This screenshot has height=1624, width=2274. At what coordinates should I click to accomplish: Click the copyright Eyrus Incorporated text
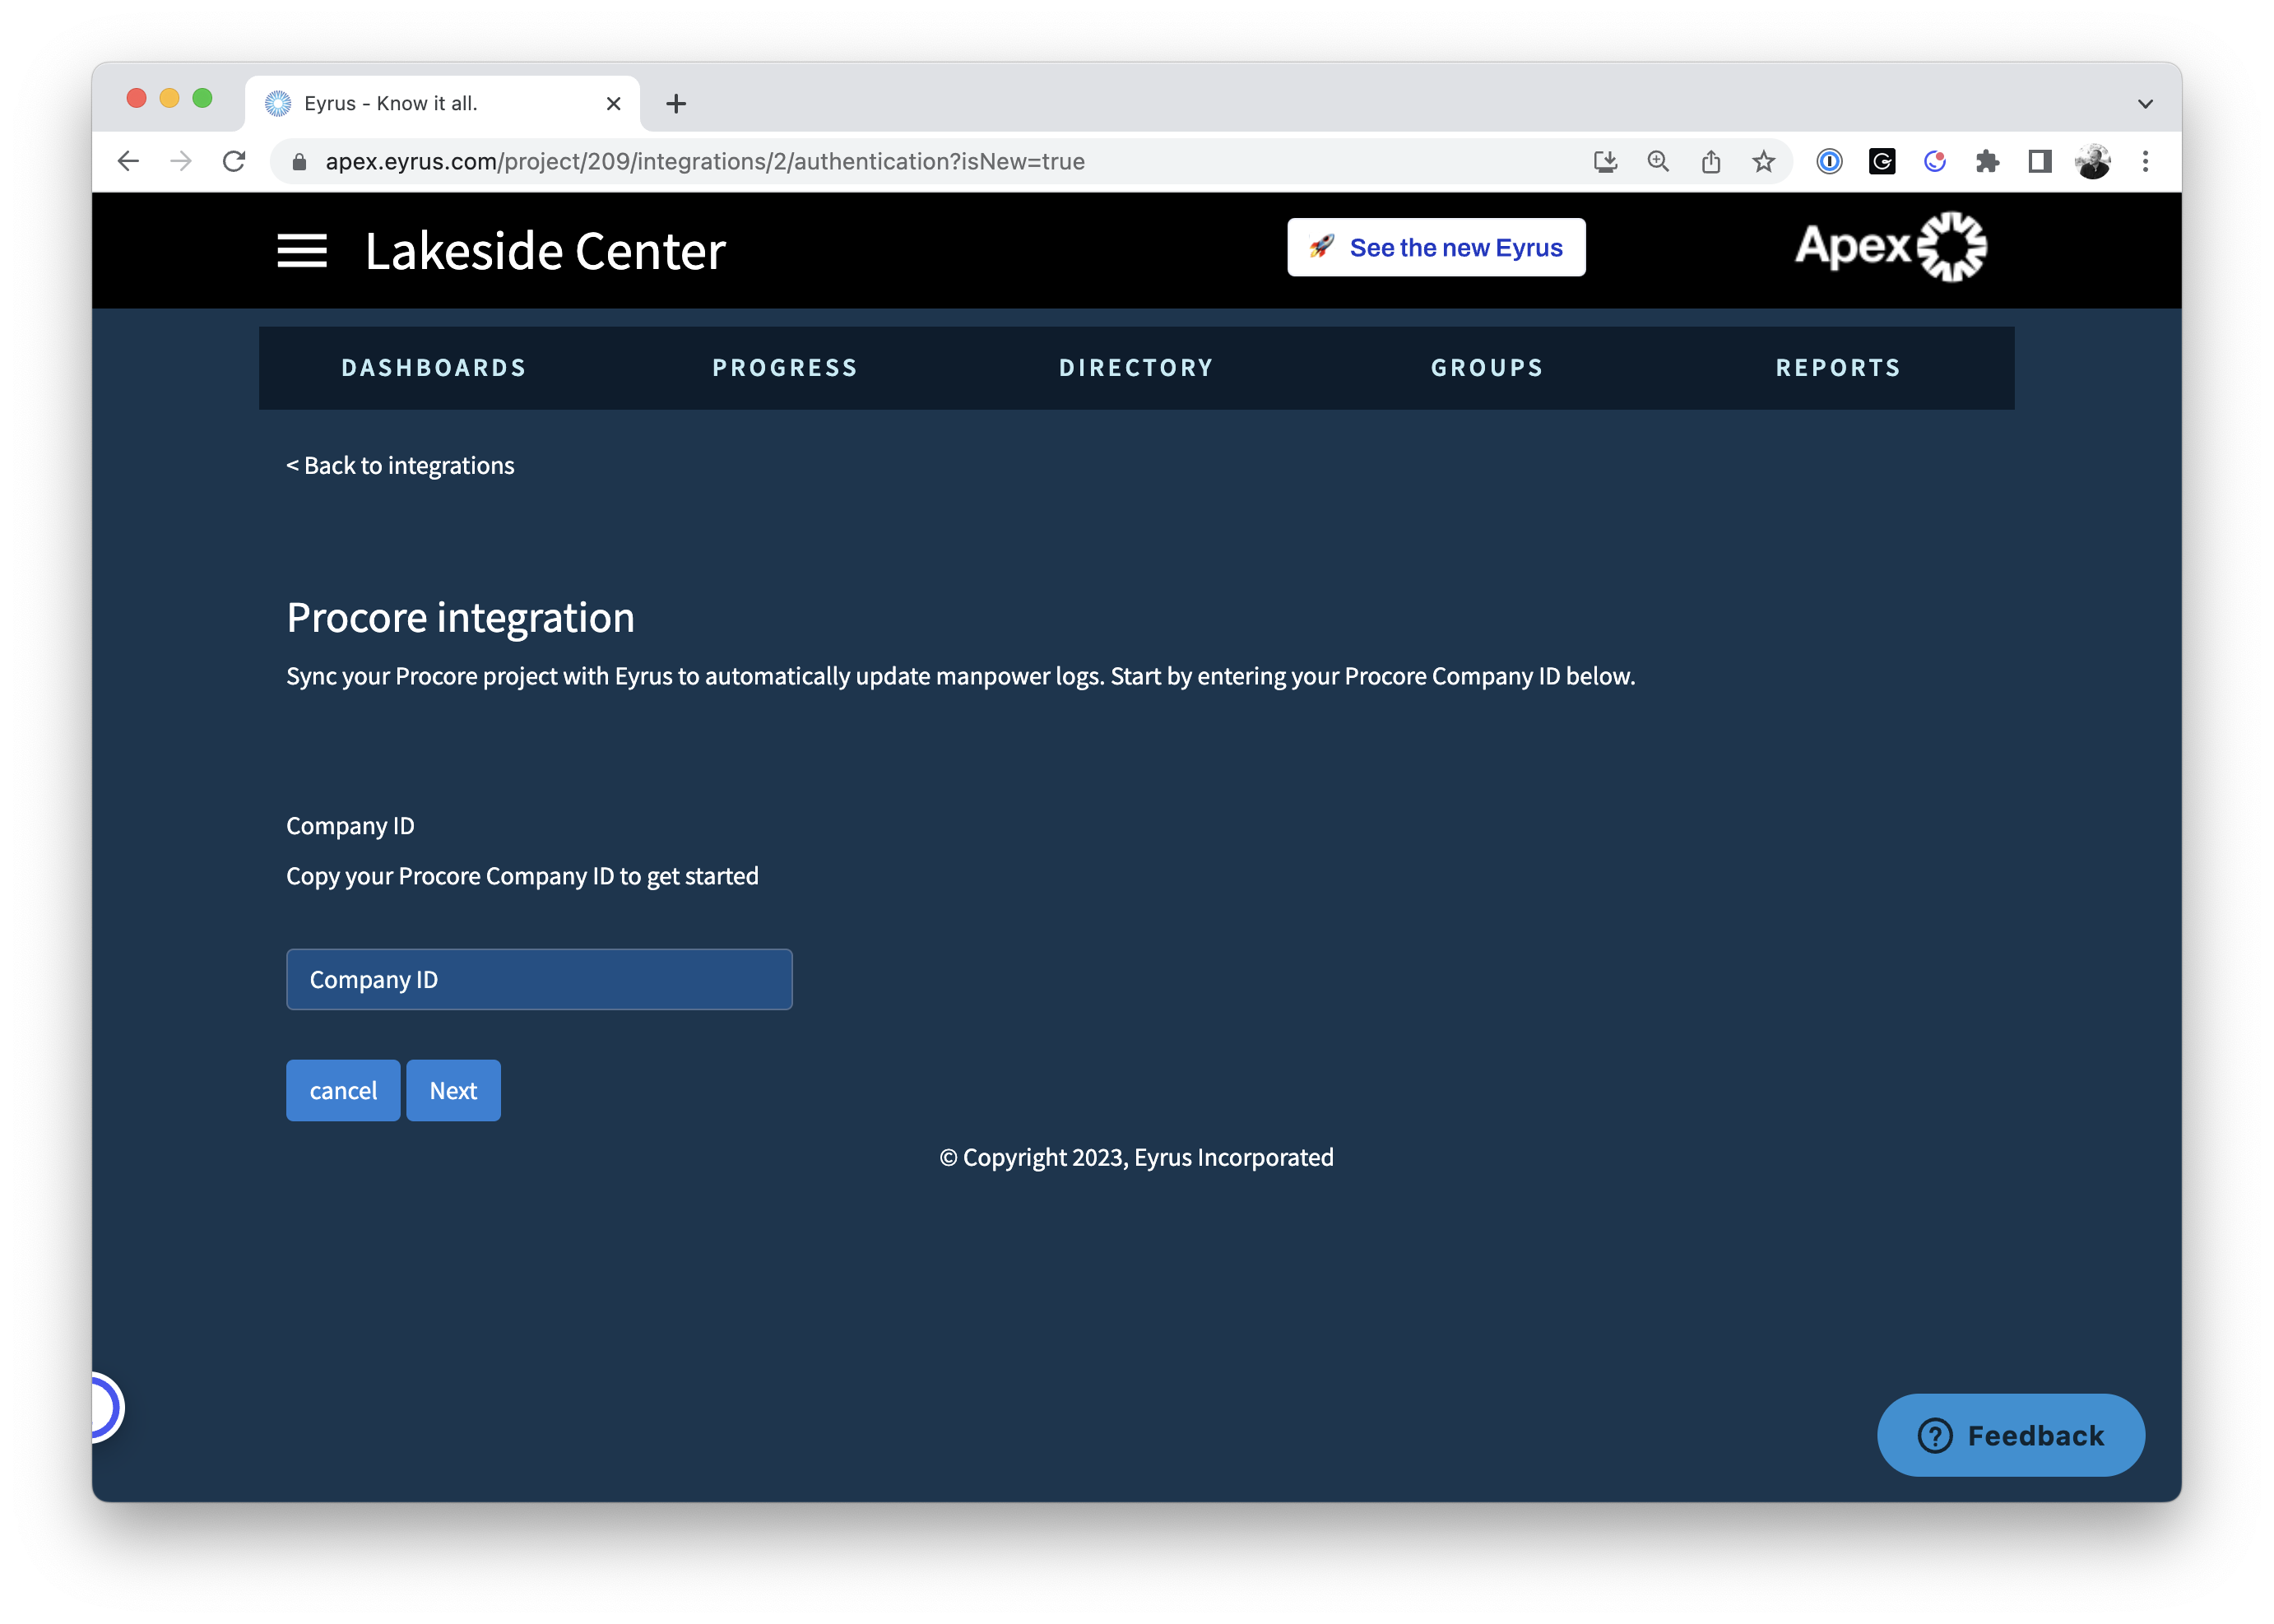coord(1136,1157)
